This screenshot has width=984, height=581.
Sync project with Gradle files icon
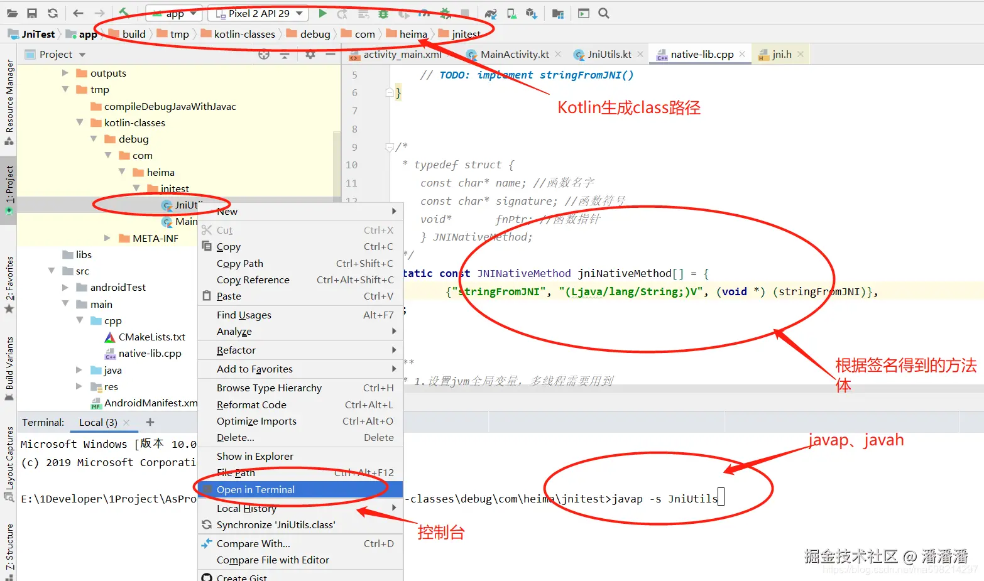(491, 13)
